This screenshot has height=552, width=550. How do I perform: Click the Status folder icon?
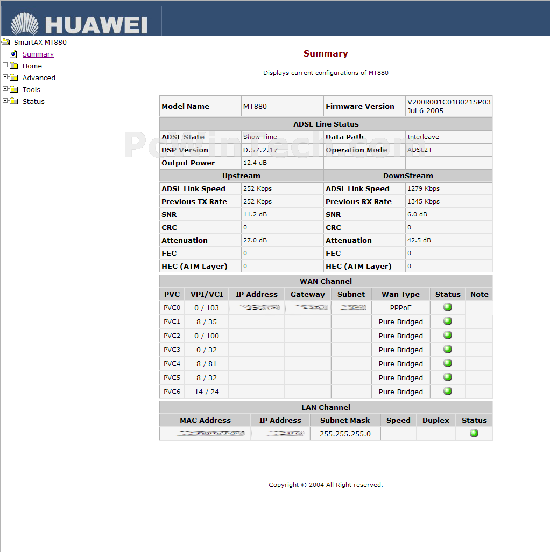pos(14,101)
